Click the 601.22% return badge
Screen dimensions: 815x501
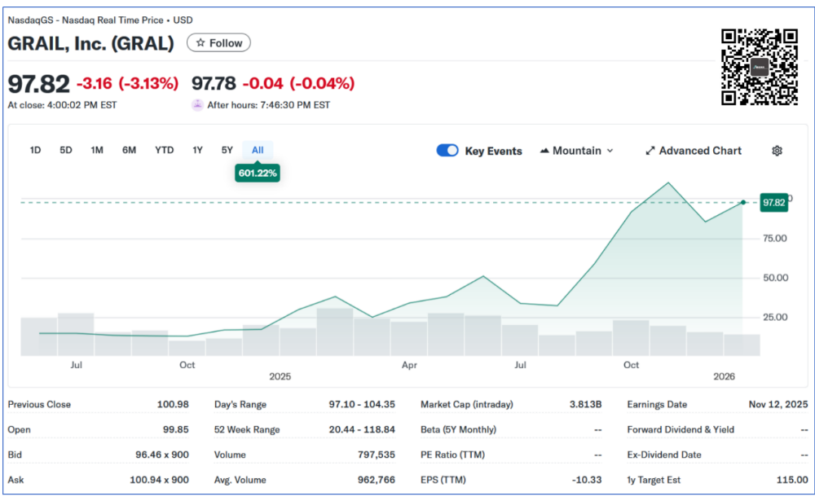pos(258,173)
